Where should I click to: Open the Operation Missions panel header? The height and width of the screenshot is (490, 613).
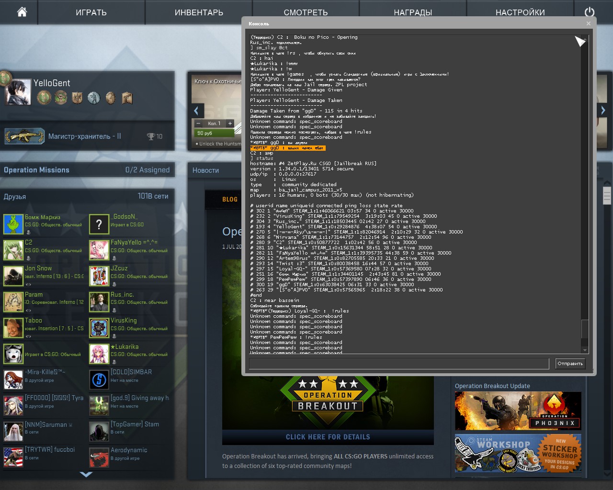[x=87, y=170]
